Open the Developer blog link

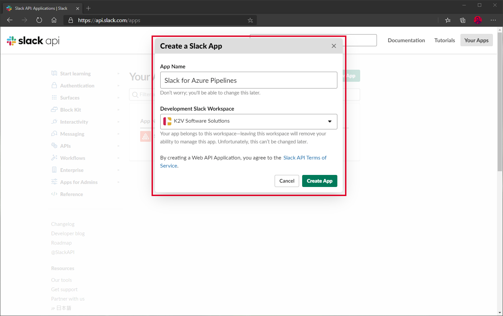(68, 234)
